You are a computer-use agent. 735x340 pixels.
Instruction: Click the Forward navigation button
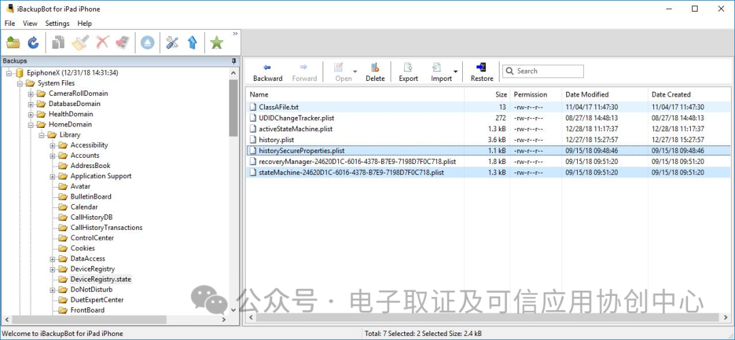(305, 73)
